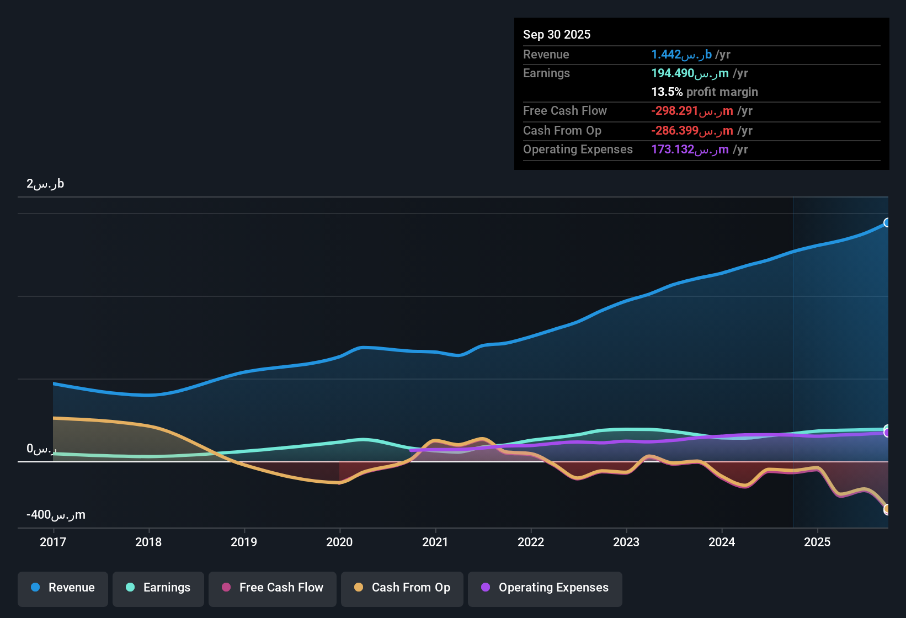This screenshot has width=906, height=618.
Task: Click the teal Earnings dot icon
Action: coord(130,588)
